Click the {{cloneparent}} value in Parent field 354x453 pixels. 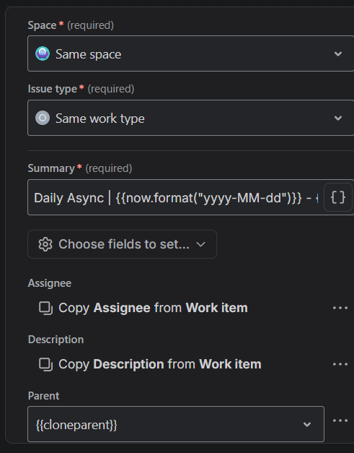76,425
